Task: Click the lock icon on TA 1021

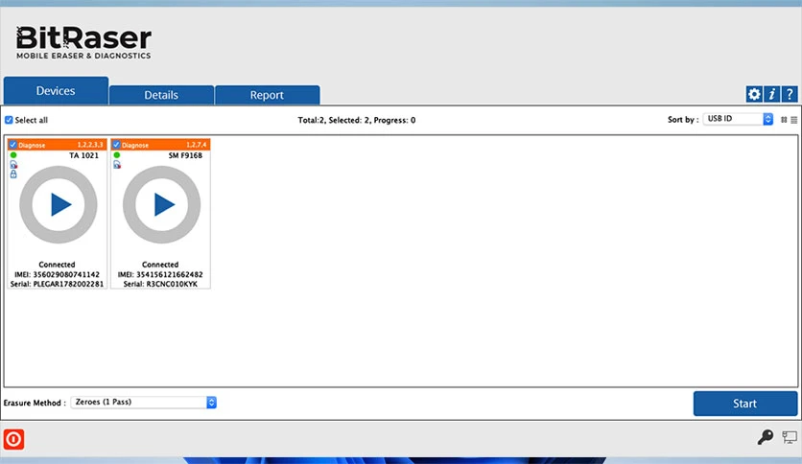Action: tap(13, 174)
